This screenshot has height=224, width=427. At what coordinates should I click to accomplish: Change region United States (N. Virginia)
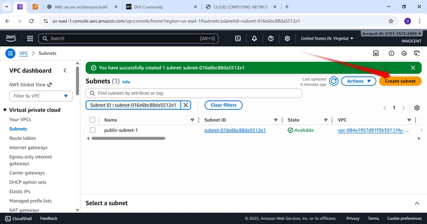coord(327,38)
